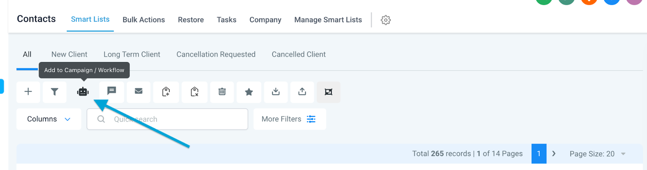
Task: Open Manage Smart Lists
Action: click(328, 20)
